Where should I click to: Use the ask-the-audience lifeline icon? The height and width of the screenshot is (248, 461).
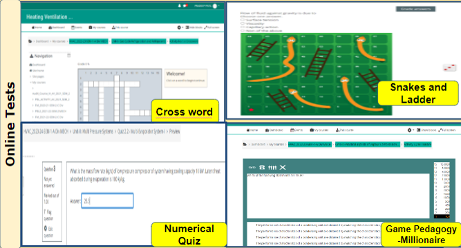pos(272,167)
